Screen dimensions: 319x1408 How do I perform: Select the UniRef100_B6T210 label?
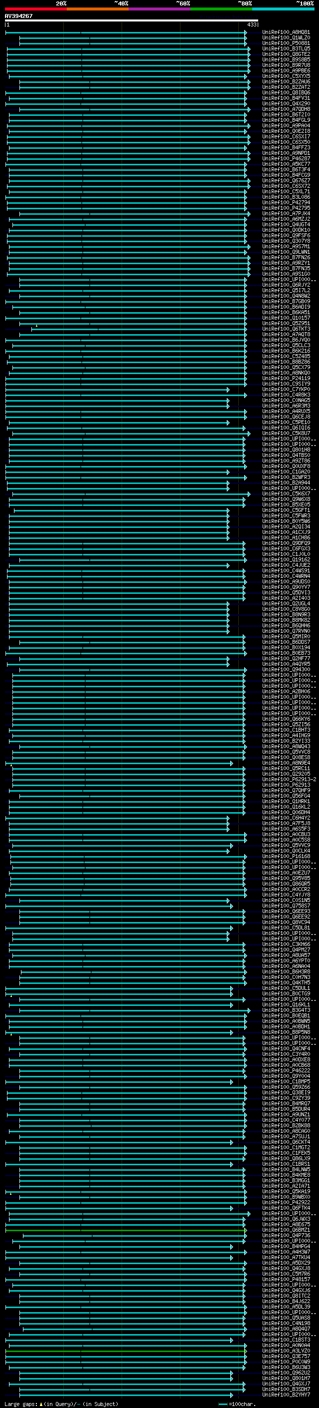click(x=286, y=115)
